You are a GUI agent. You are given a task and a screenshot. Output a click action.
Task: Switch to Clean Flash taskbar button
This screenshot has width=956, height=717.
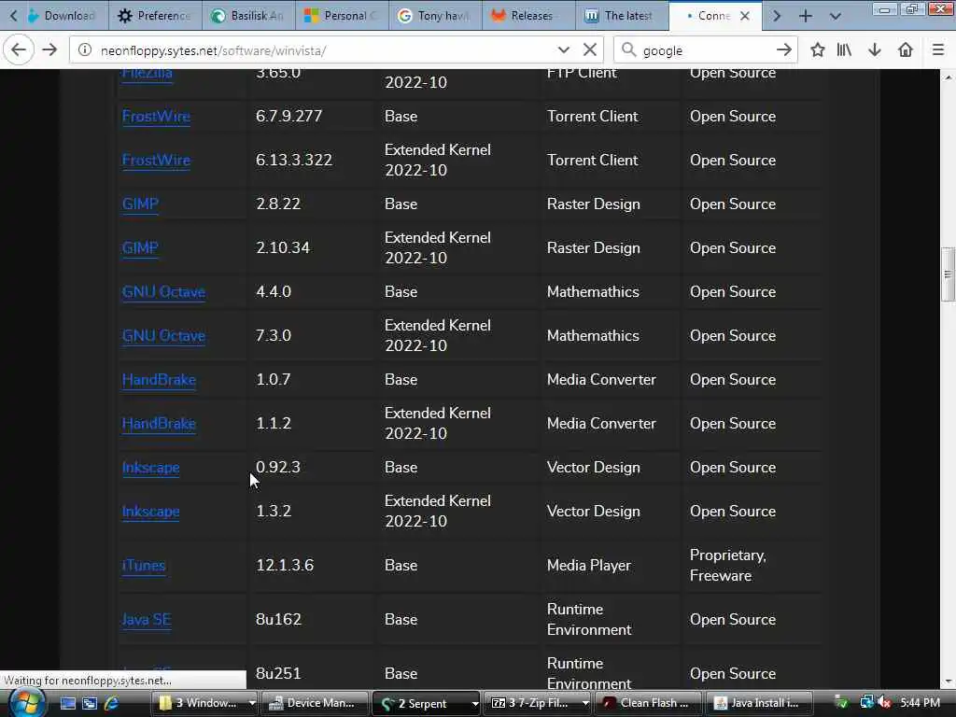pyautogui.click(x=647, y=703)
